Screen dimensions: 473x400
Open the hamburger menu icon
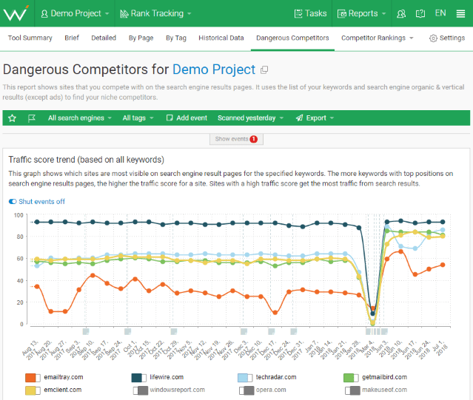click(x=460, y=13)
